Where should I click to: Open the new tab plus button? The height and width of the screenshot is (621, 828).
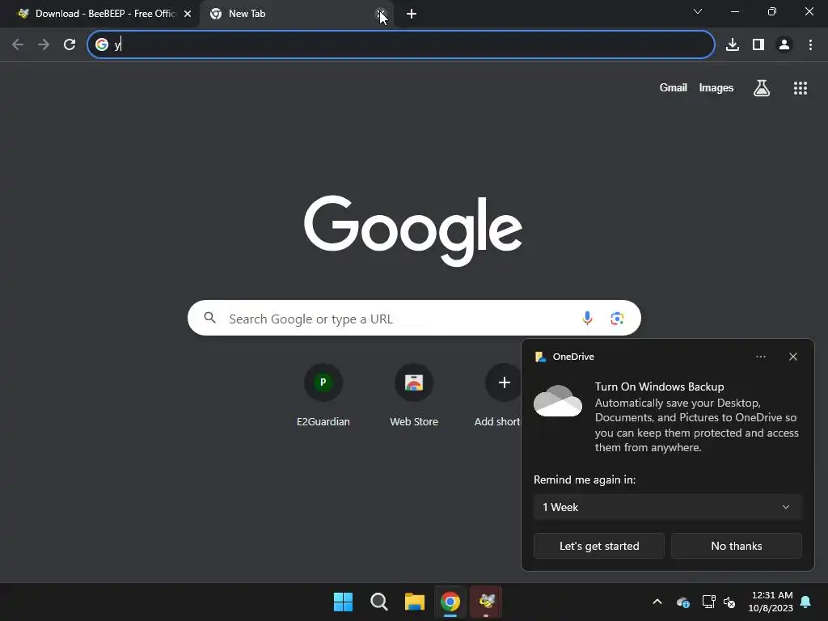coord(412,14)
